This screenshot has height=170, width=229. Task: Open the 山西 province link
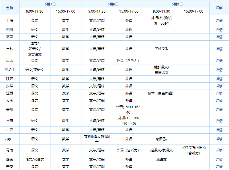pos(9,61)
